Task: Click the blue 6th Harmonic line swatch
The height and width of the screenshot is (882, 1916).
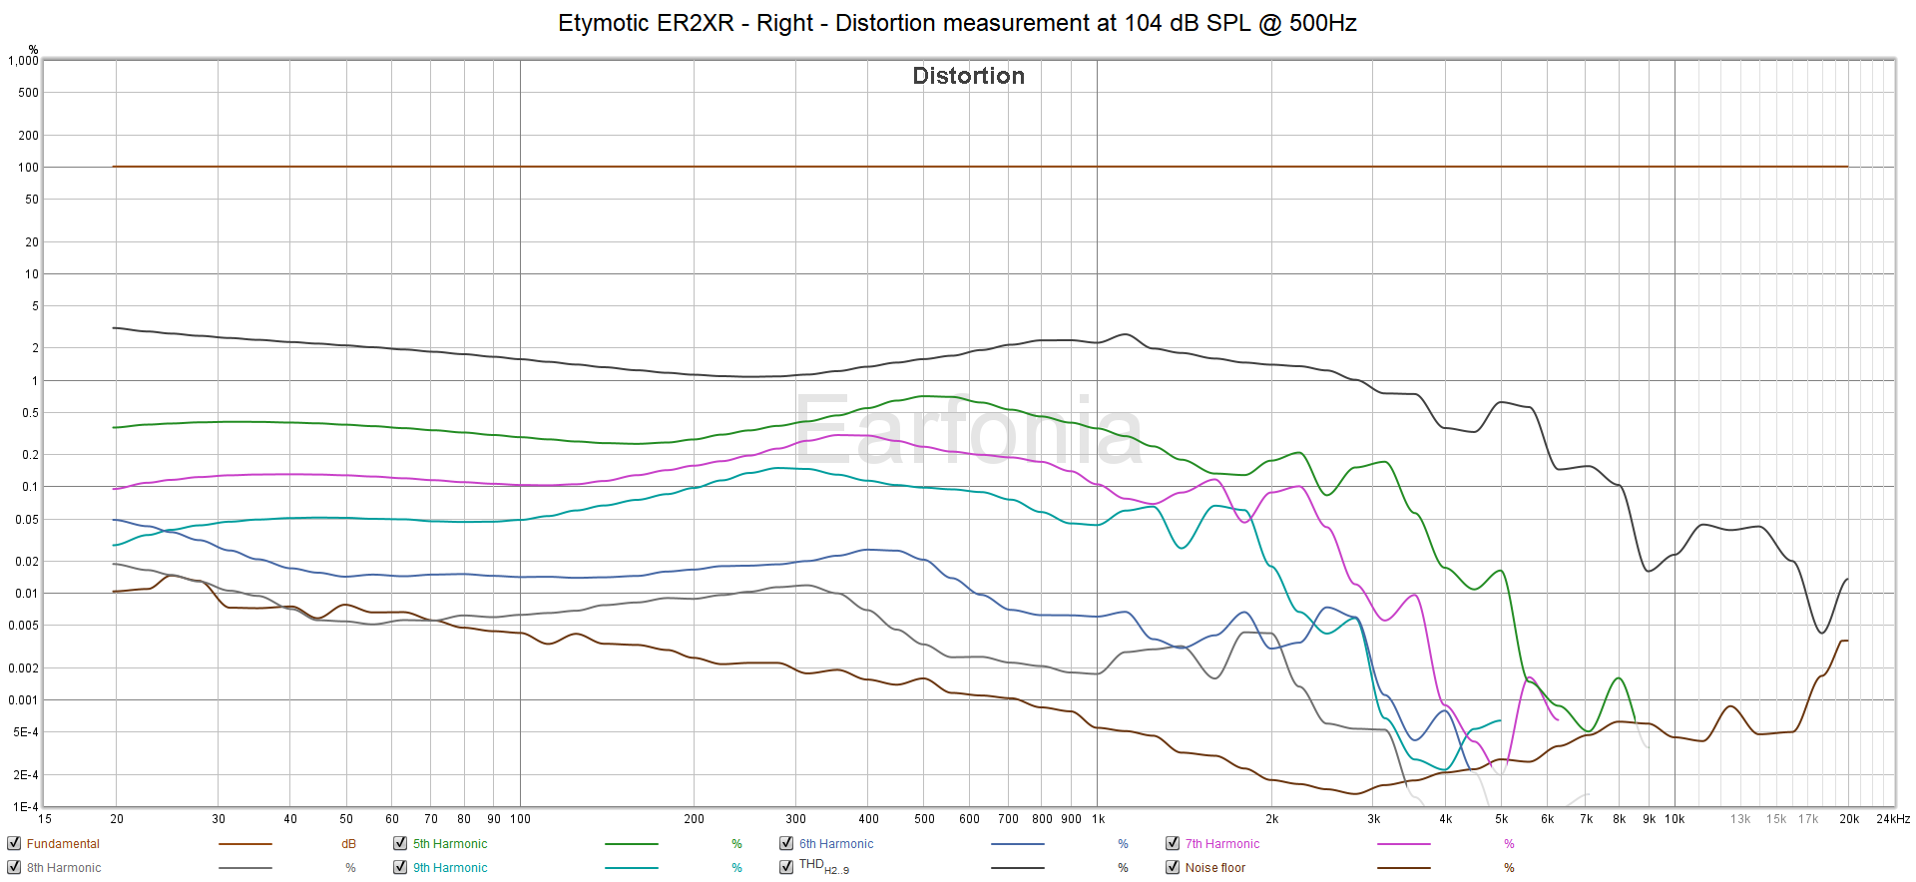Action: tap(1017, 844)
